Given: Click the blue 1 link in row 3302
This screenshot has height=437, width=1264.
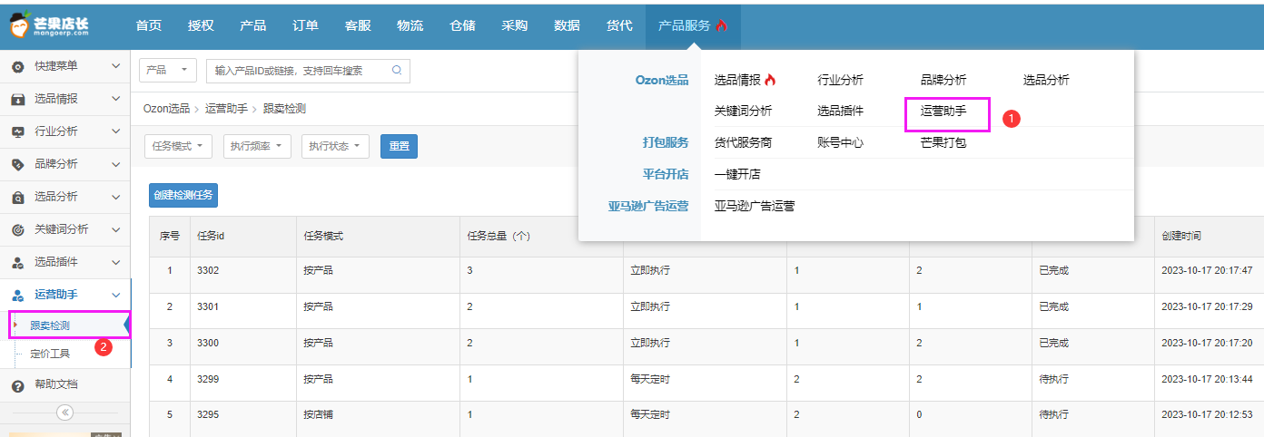Looking at the screenshot, I should [x=796, y=270].
